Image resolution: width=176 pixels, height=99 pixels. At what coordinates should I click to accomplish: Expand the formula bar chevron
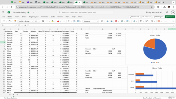tap(173, 25)
